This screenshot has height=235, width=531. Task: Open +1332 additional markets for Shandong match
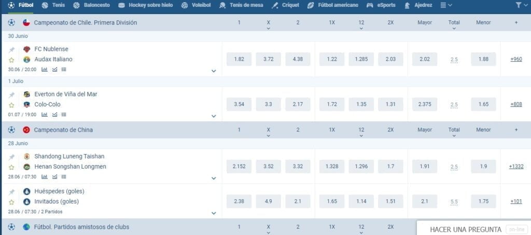pyautogui.click(x=516, y=167)
